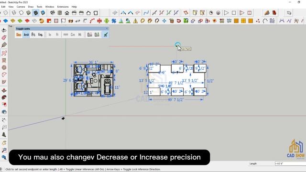Toggle Engineering units (Eng)
The image size is (306, 172).
tap(40, 35)
